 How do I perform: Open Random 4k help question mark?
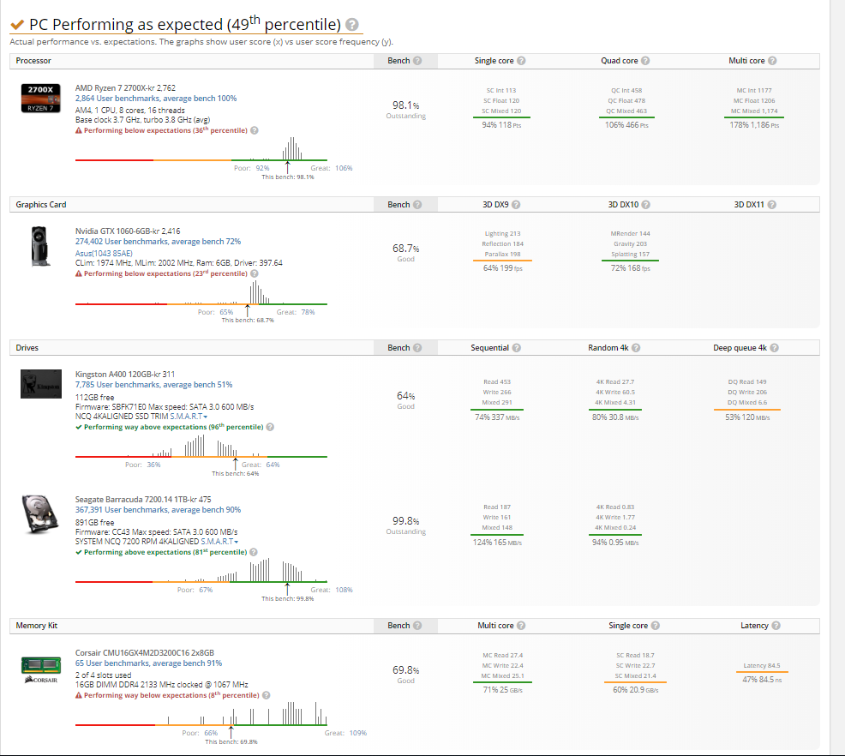pyautogui.click(x=636, y=348)
